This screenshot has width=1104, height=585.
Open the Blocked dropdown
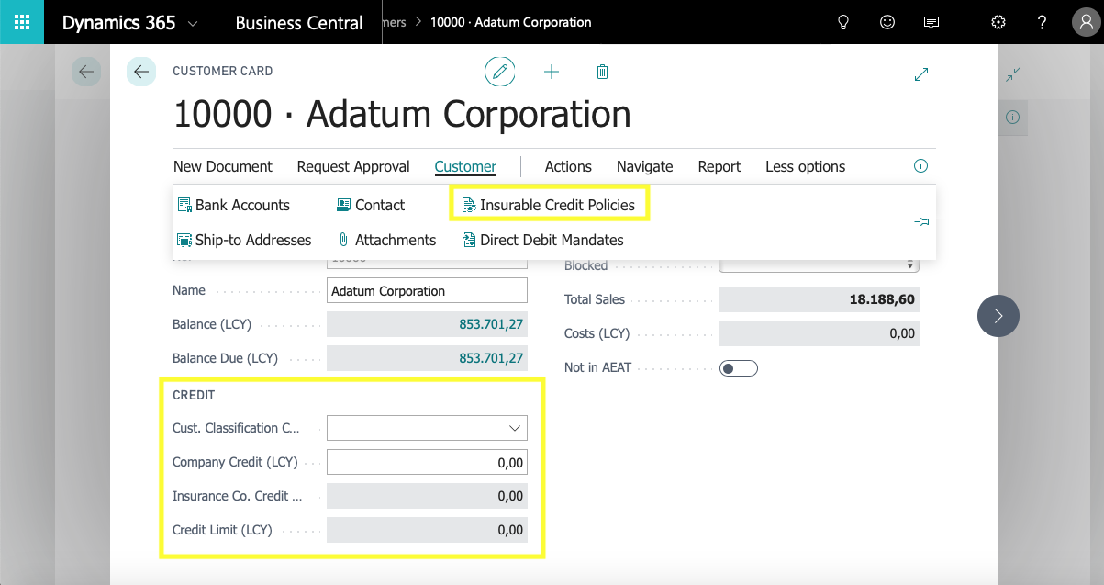point(819,265)
